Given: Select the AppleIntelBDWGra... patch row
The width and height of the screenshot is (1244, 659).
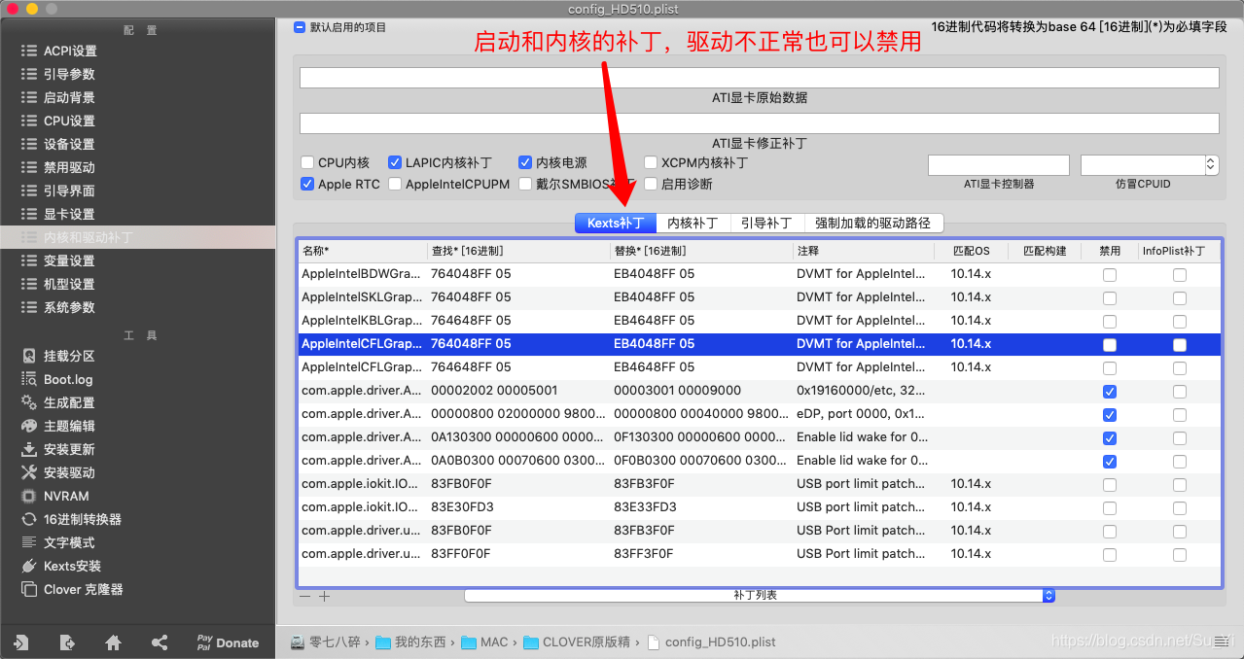Looking at the screenshot, I should click(x=759, y=274).
